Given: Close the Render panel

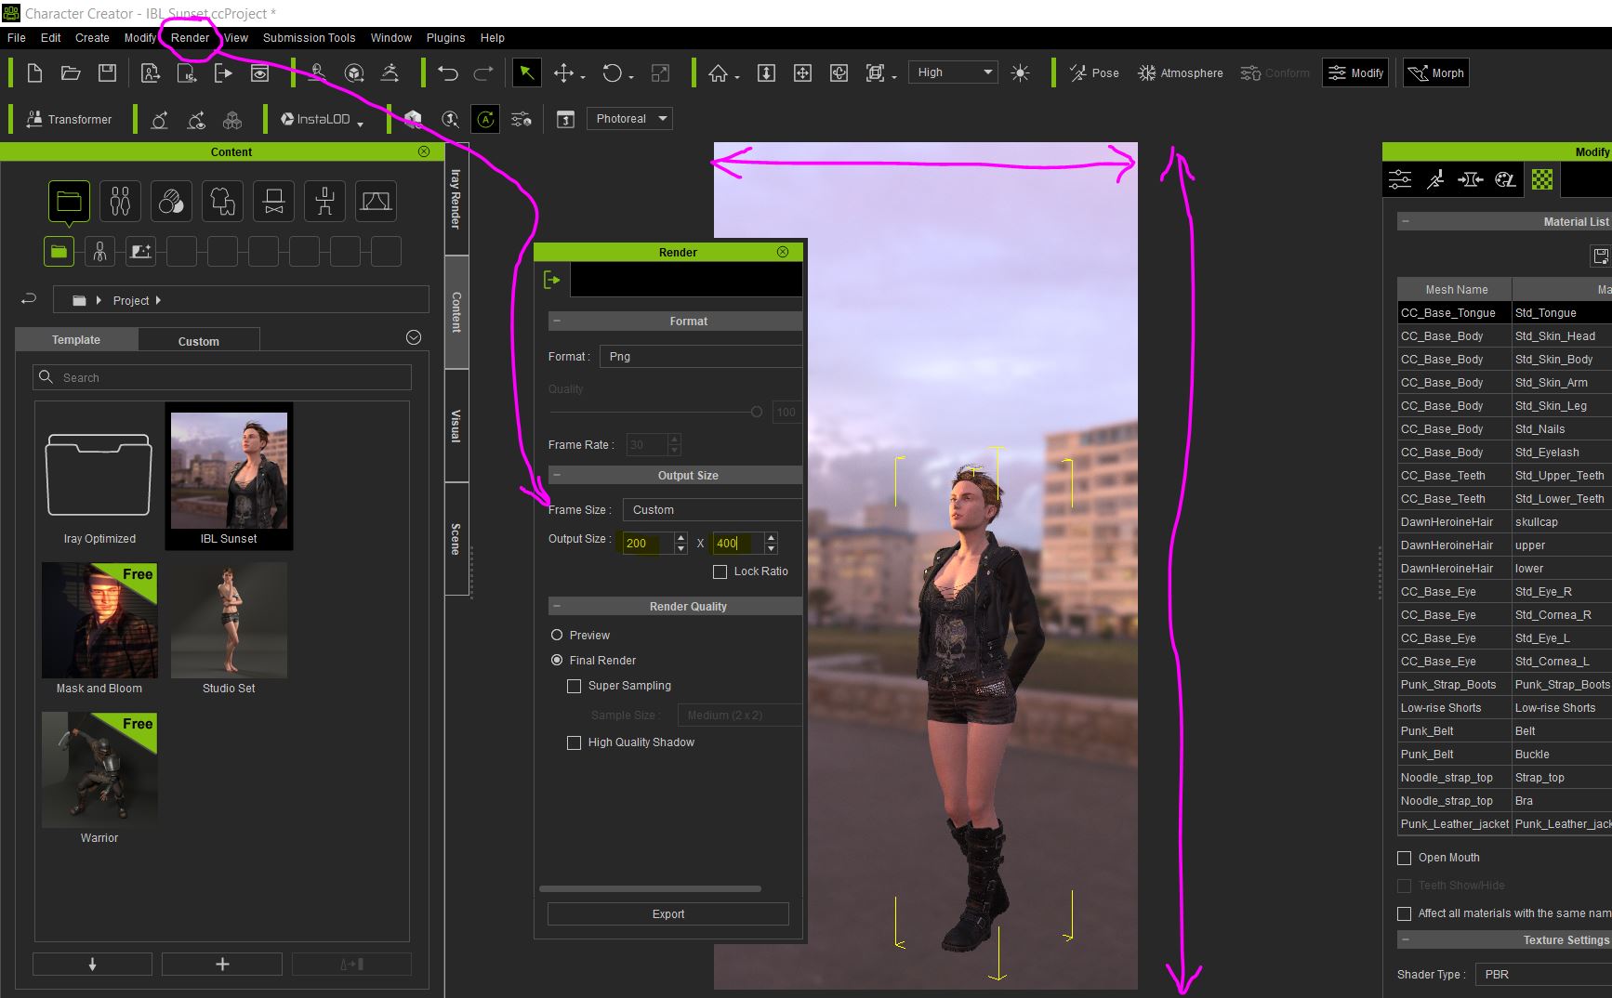Looking at the screenshot, I should [x=783, y=252].
